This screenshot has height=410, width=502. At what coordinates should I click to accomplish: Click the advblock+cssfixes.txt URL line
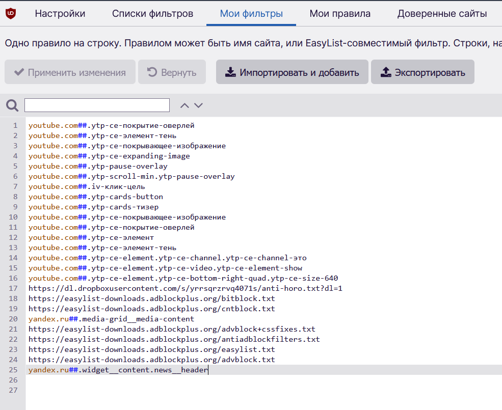(172, 329)
